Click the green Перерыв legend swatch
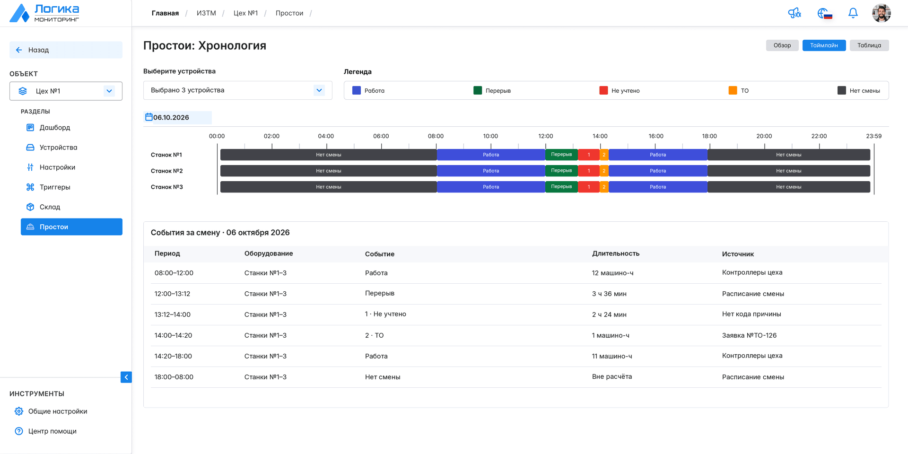908x454 pixels. coord(478,90)
